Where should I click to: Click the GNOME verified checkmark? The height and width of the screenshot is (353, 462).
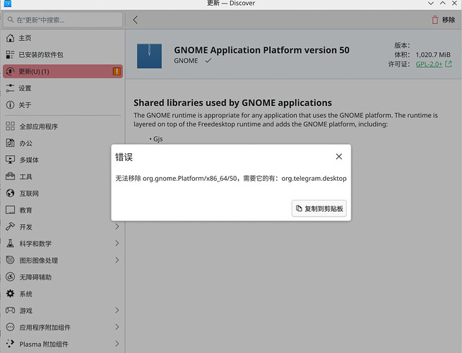pyautogui.click(x=208, y=60)
